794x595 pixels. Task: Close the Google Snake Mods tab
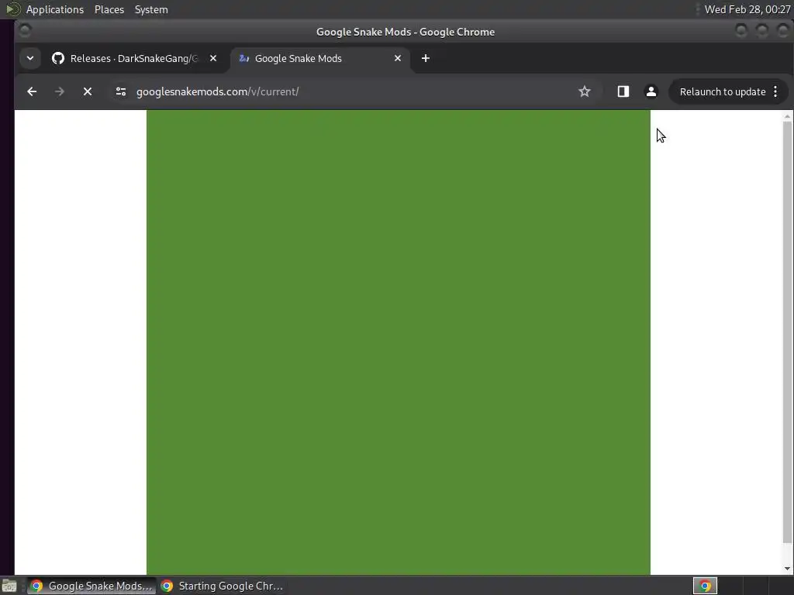398,58
